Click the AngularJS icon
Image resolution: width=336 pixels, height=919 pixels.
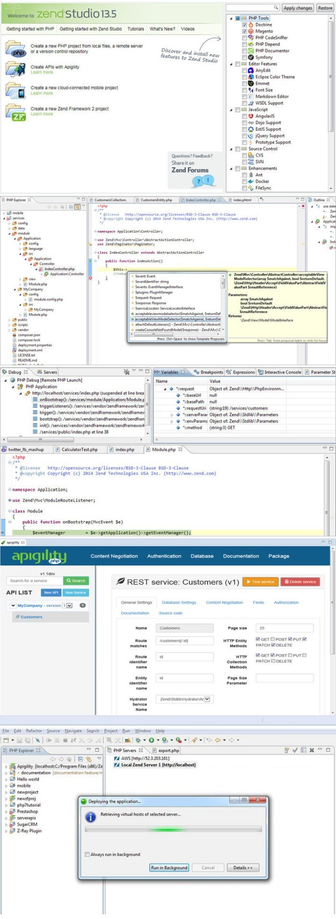pyautogui.click(x=251, y=116)
